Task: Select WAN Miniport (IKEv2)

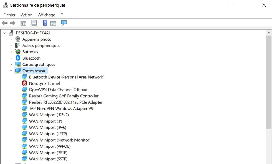Action: [49, 115]
